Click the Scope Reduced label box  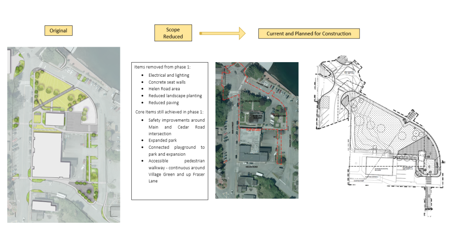click(173, 33)
